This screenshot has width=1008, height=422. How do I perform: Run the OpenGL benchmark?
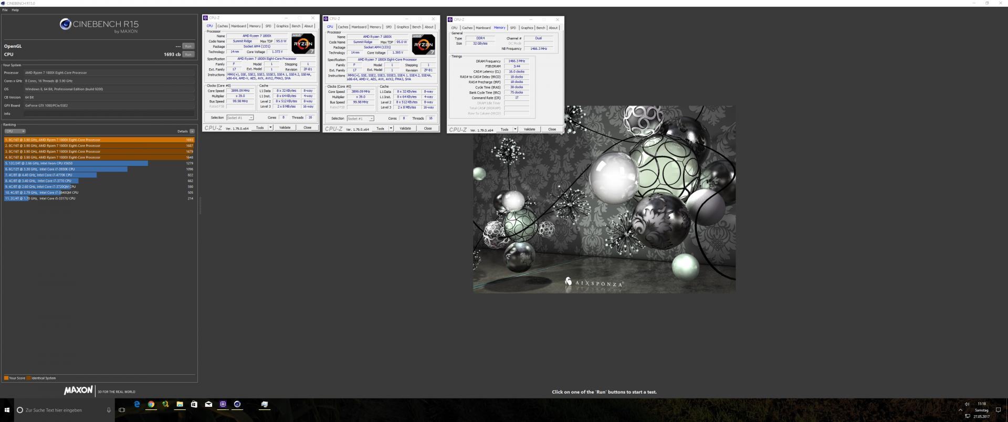click(188, 46)
